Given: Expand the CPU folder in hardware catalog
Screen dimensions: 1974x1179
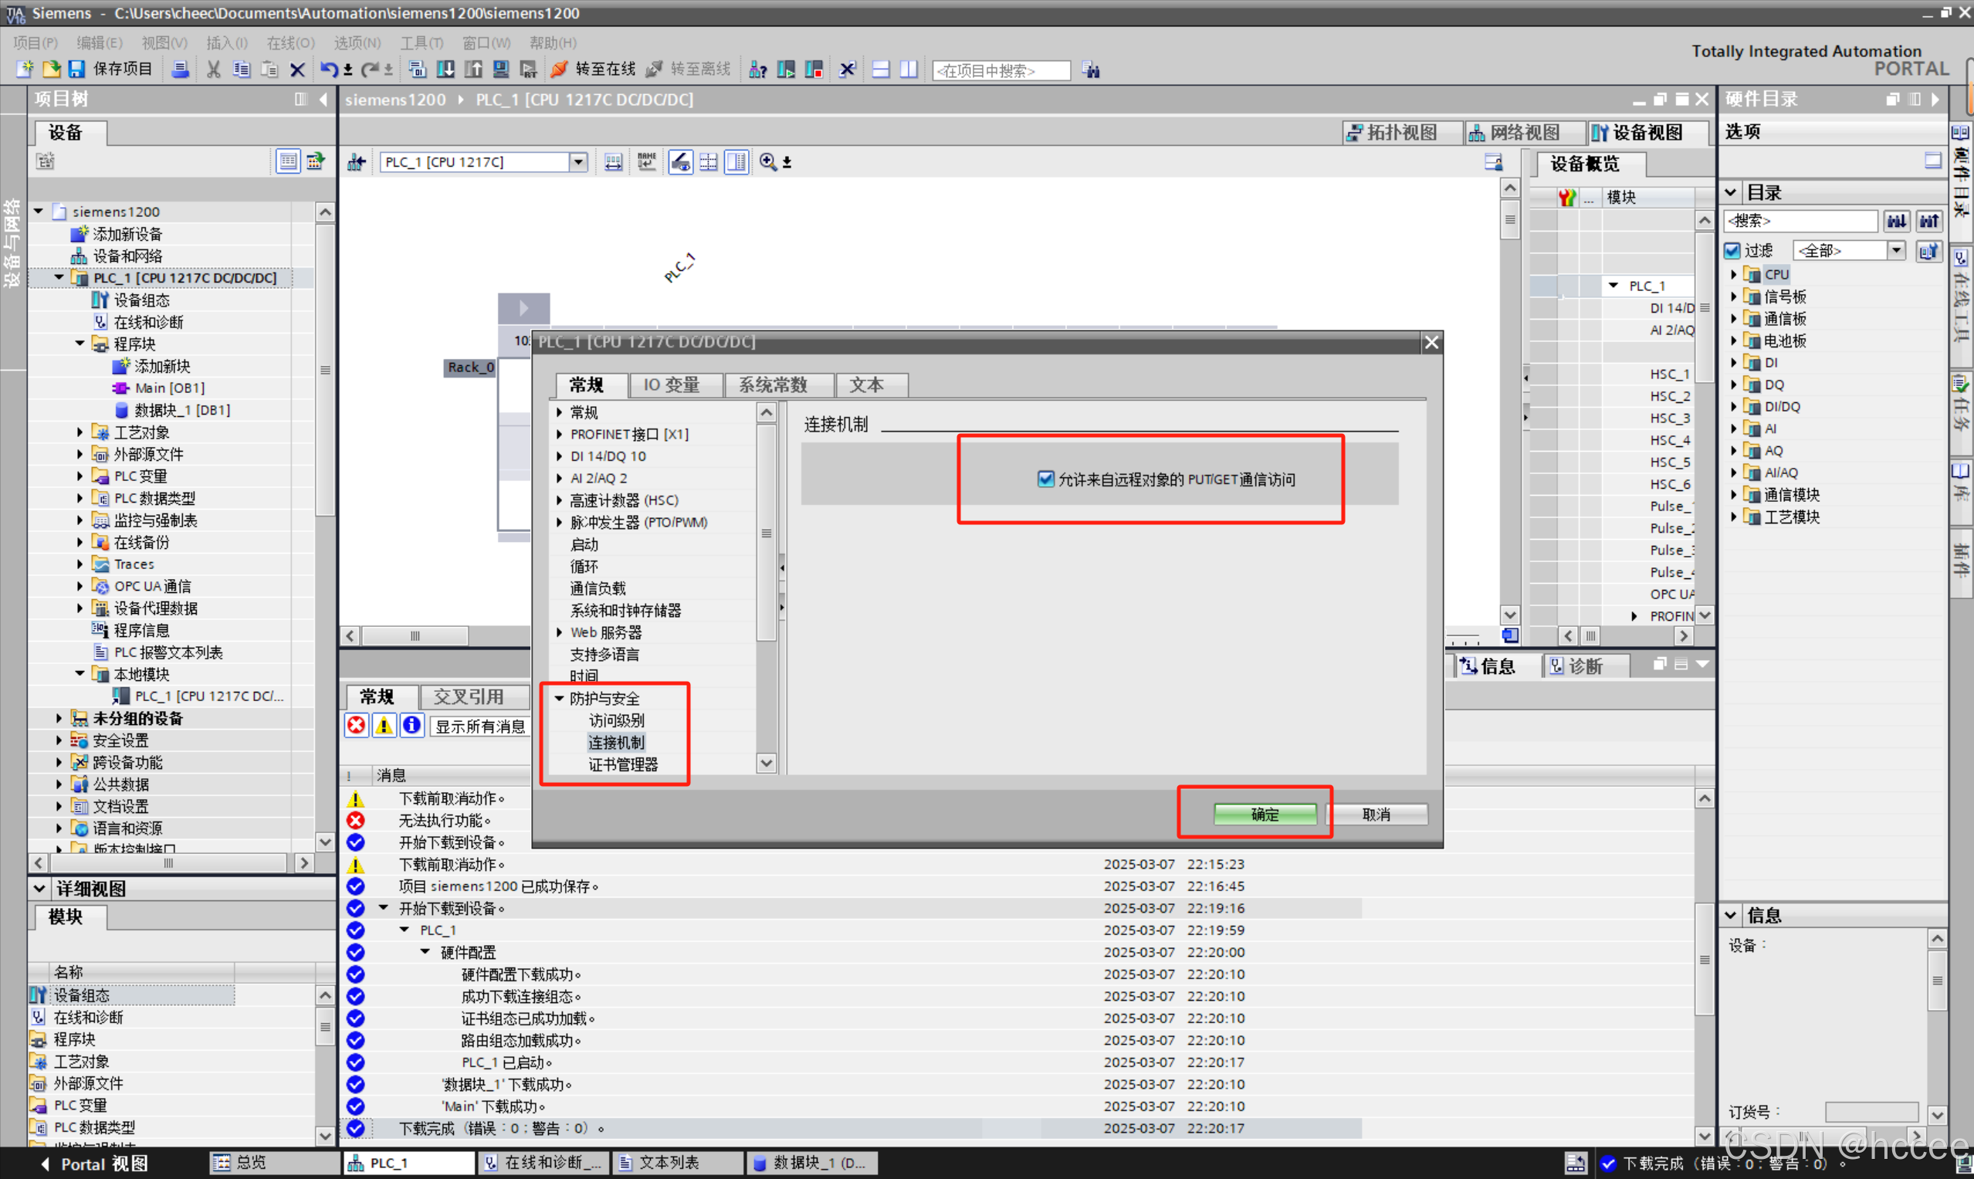Looking at the screenshot, I should pyautogui.click(x=1734, y=275).
